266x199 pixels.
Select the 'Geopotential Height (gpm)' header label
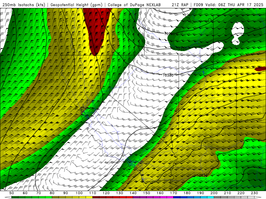(76, 5)
